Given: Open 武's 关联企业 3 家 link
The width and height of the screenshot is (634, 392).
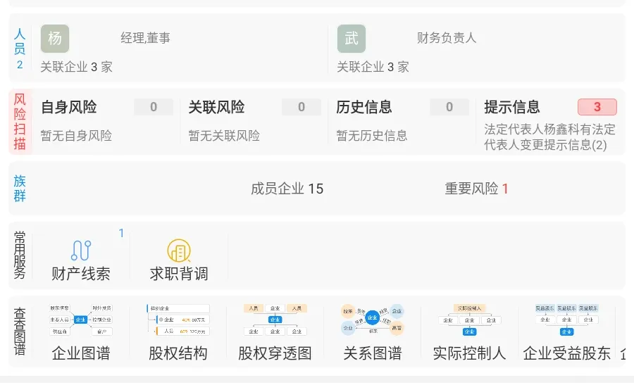Looking at the screenshot, I should (x=373, y=67).
